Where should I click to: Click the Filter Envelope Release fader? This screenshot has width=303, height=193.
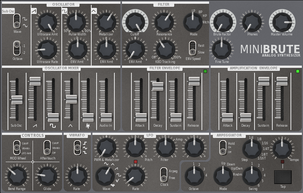click(194, 81)
